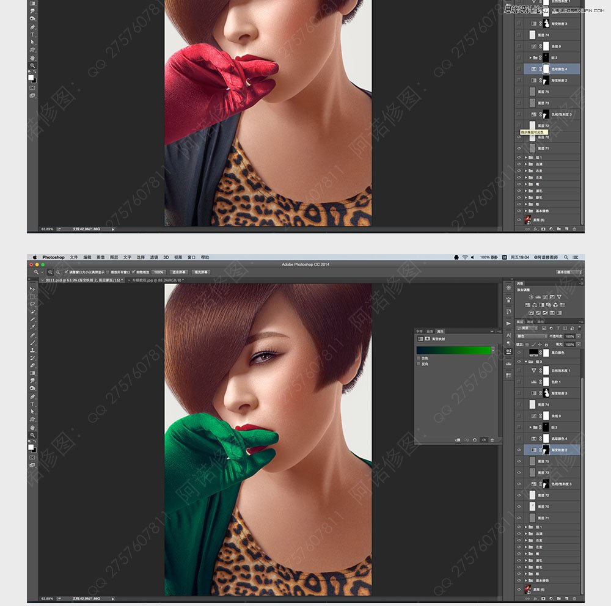
Task: Enable the Dither checkbox in Properties
Action: [419, 358]
